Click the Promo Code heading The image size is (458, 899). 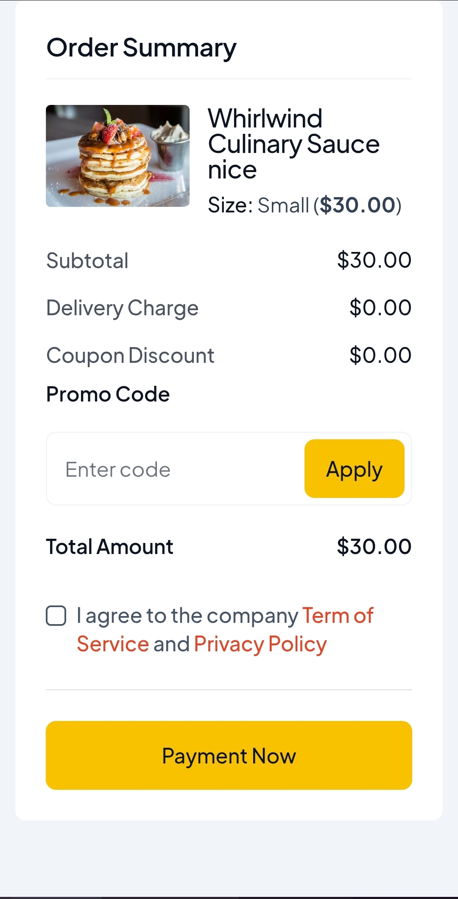click(108, 394)
